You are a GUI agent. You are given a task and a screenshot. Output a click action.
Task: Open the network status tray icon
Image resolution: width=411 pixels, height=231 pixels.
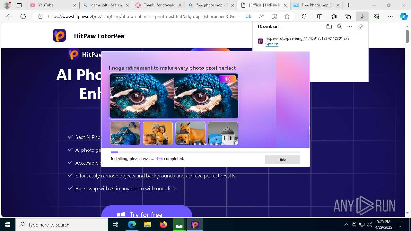click(x=362, y=225)
